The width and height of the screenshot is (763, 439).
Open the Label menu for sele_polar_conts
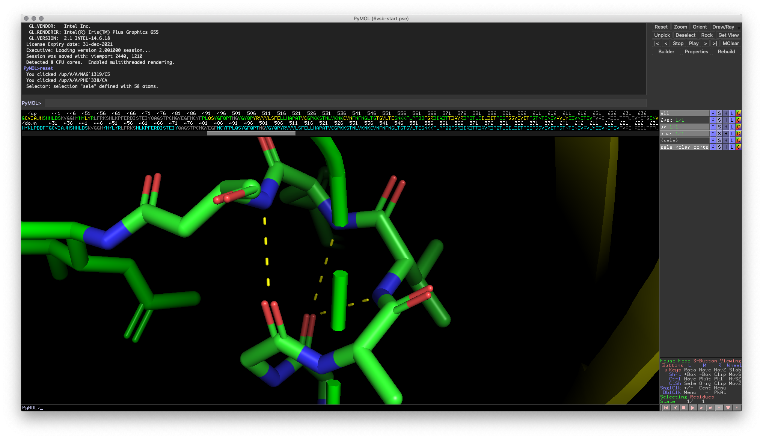(x=732, y=147)
